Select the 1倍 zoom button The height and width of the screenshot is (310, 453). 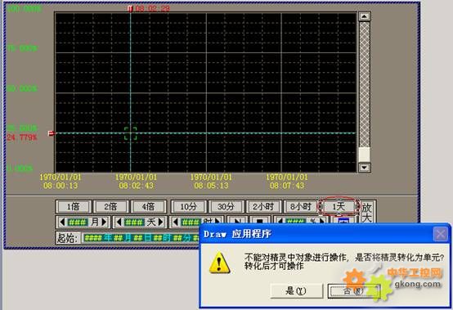(74, 207)
